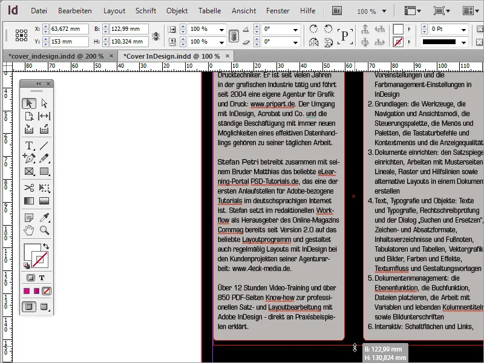Toggle formatting affects container button
This screenshot has height=363, width=484.
(x=31, y=278)
